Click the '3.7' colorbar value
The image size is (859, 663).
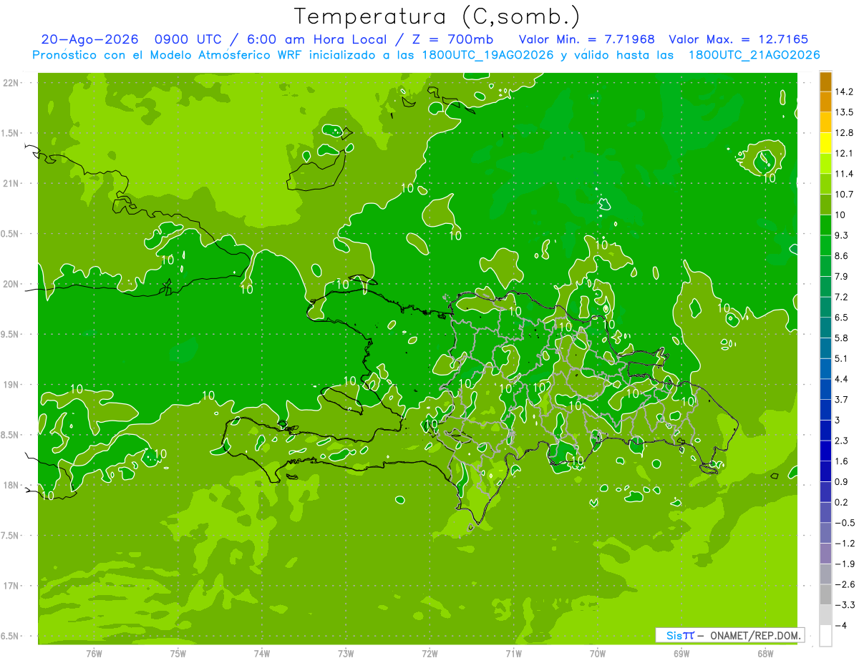pyautogui.click(x=841, y=399)
